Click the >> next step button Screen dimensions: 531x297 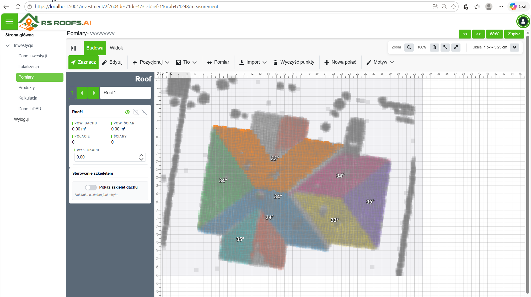[x=479, y=34]
